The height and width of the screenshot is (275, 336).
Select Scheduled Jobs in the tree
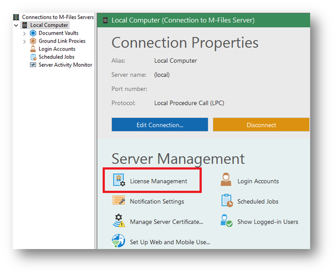pos(57,57)
